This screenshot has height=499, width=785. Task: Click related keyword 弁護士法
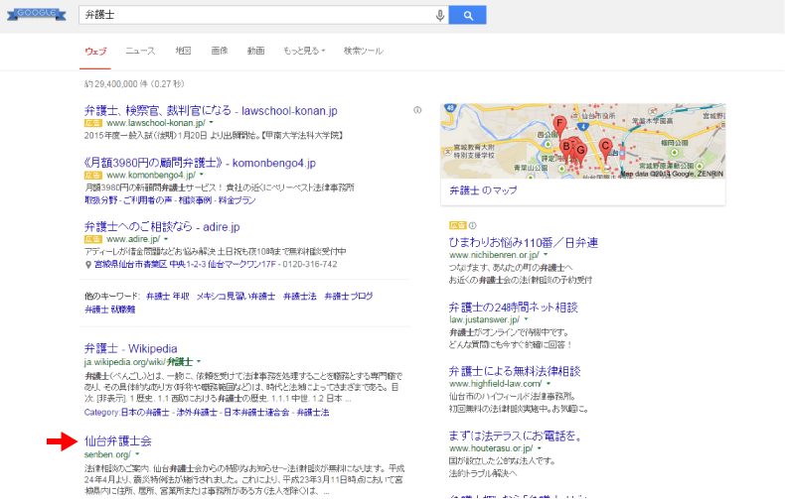point(300,296)
